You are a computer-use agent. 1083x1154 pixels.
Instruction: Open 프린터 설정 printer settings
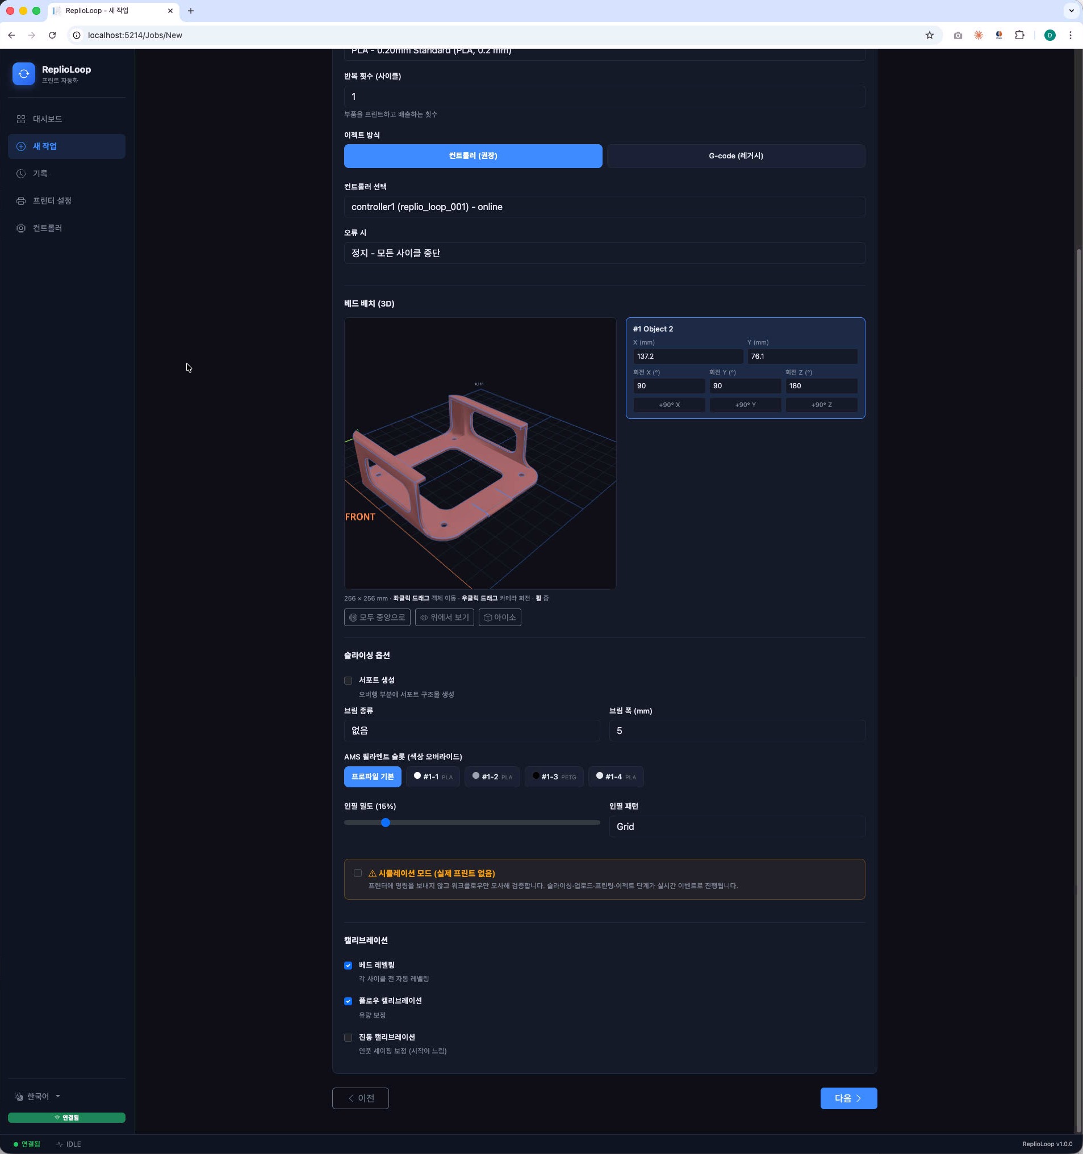66,201
